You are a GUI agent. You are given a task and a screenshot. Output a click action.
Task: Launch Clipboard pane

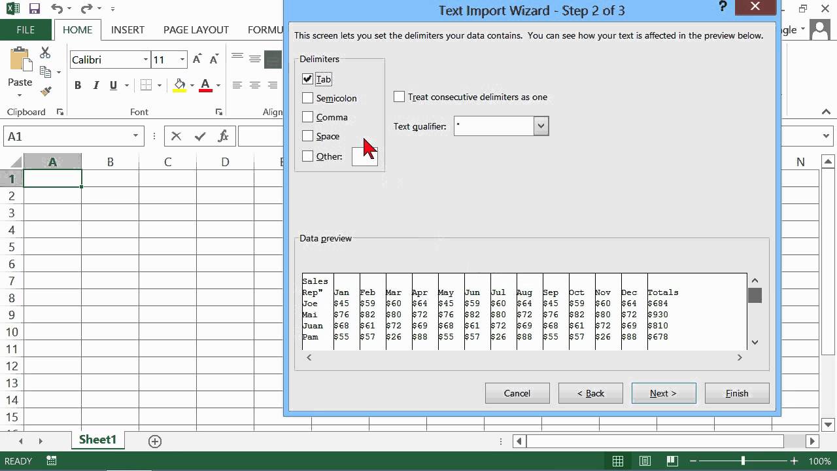tap(60, 112)
